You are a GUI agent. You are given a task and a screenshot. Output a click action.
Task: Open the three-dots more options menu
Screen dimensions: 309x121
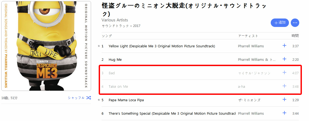(295, 23)
